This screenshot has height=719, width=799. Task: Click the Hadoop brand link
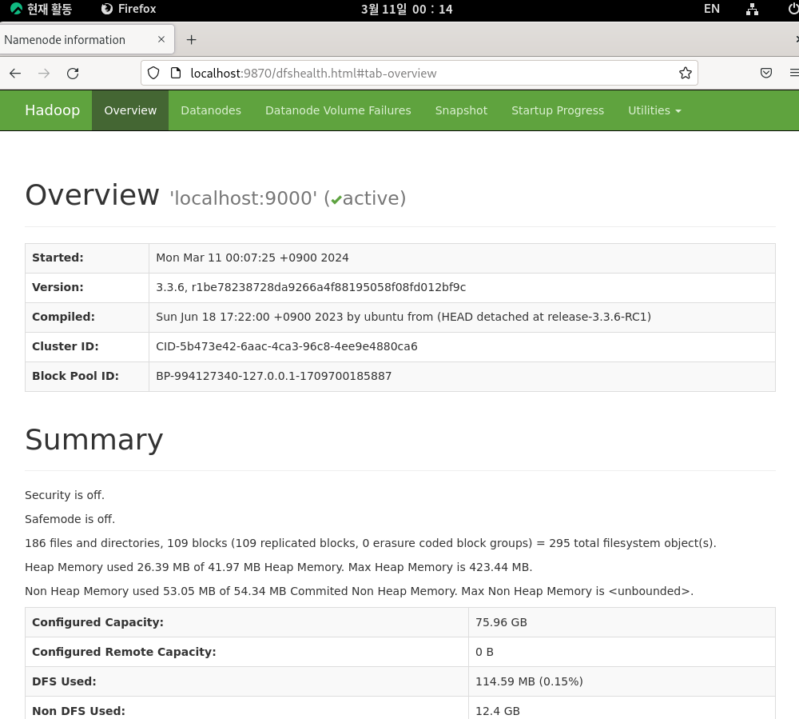[x=53, y=110]
